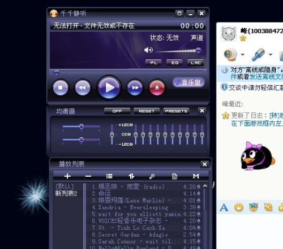Viewport: 283px width, 249px height.
Task: Click the star level icon under contact name
Action: (x=243, y=38)
